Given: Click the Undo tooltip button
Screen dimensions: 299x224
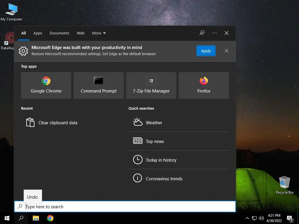Looking at the screenshot, I should point(33,197).
